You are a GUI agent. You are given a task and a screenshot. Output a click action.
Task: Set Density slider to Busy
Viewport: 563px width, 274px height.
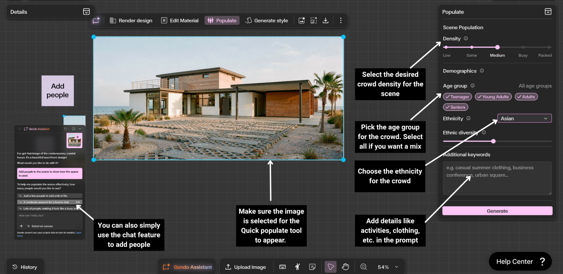point(523,47)
